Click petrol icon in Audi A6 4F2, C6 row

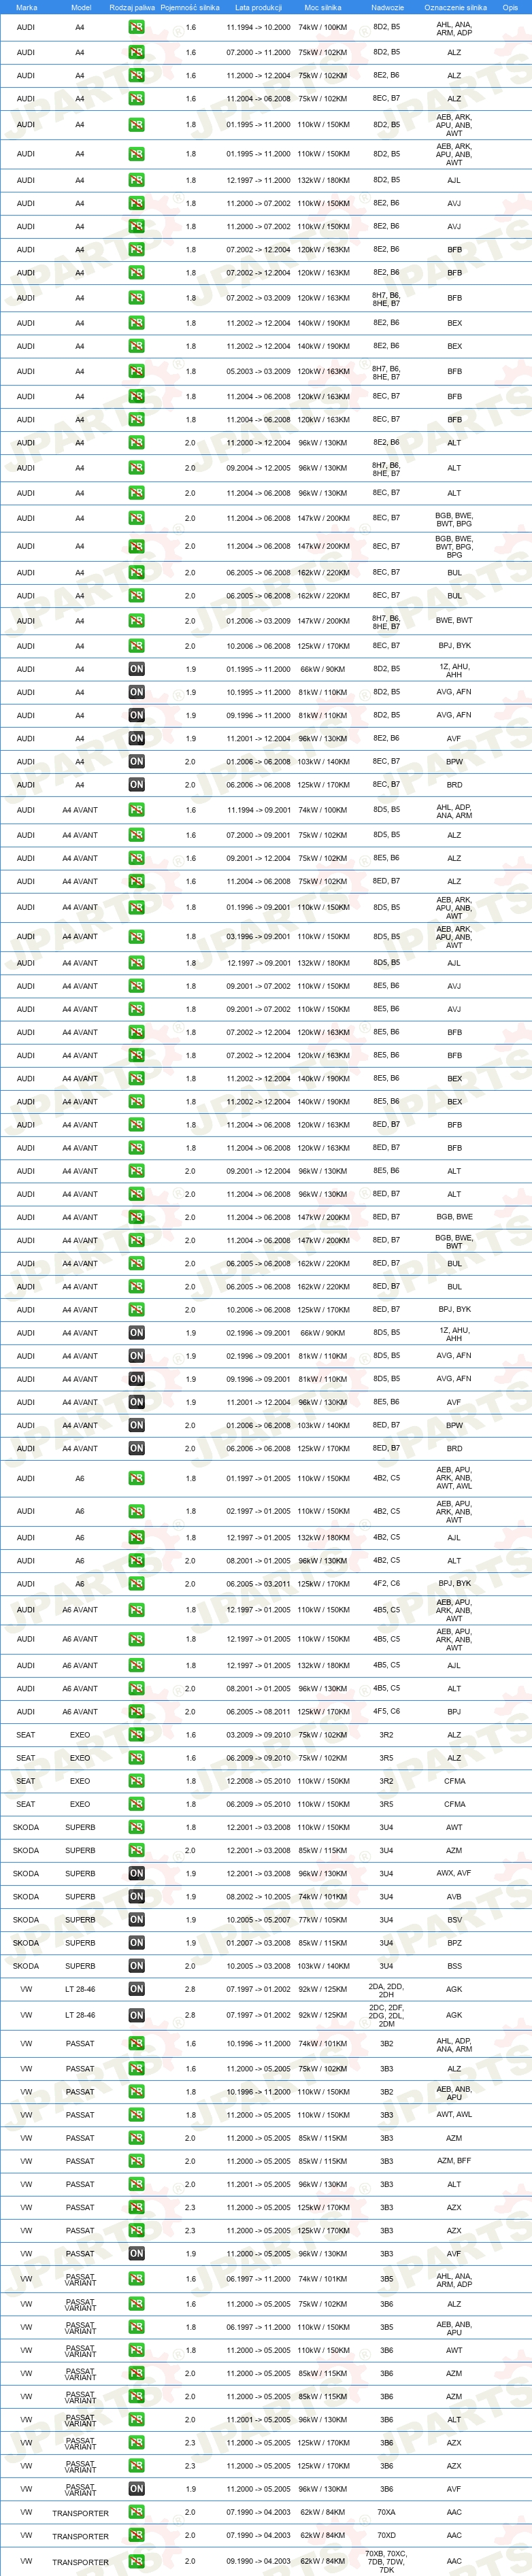point(136,1584)
